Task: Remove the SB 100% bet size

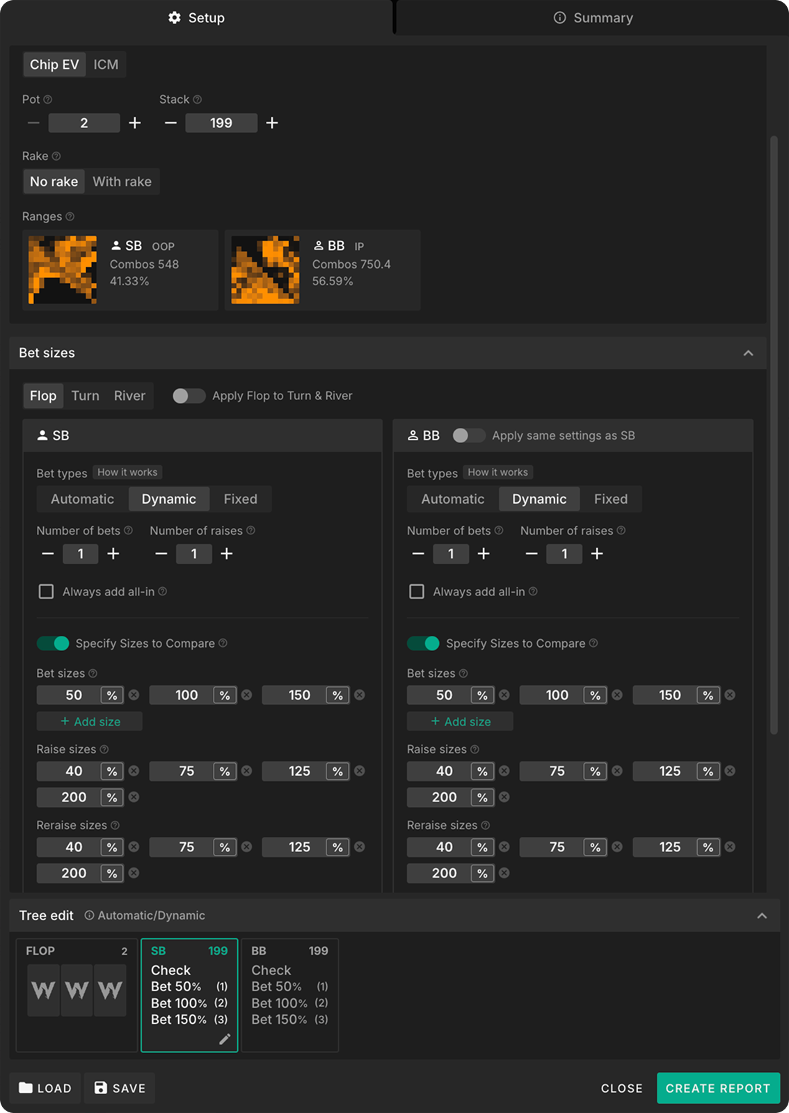Action: point(246,695)
